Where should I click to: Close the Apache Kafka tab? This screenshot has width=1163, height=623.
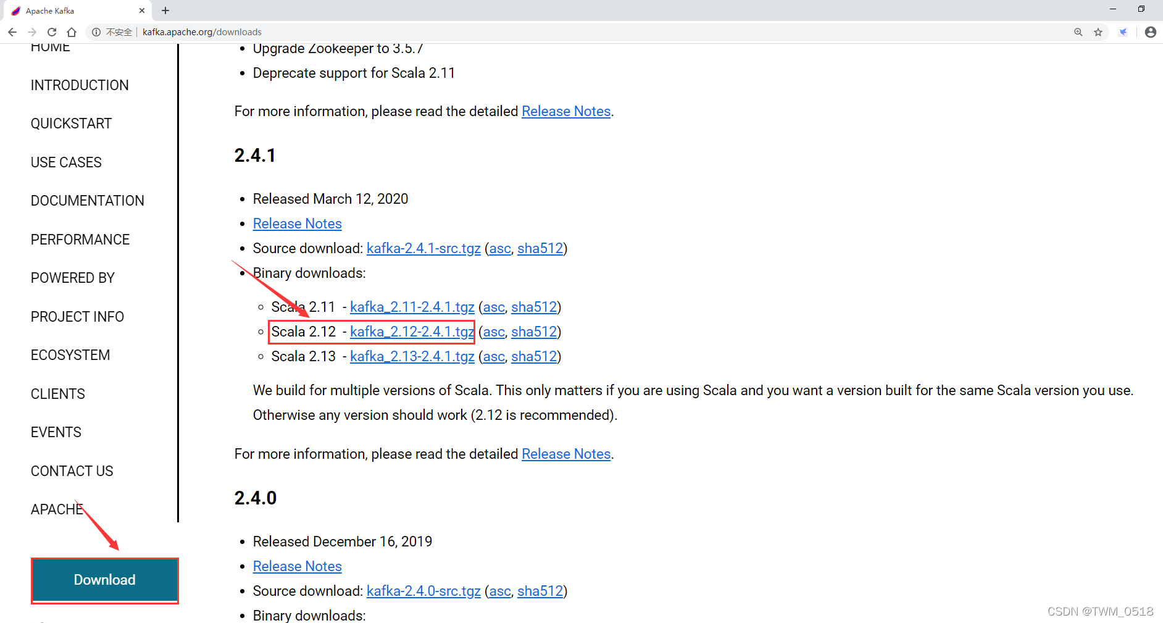[x=142, y=10]
